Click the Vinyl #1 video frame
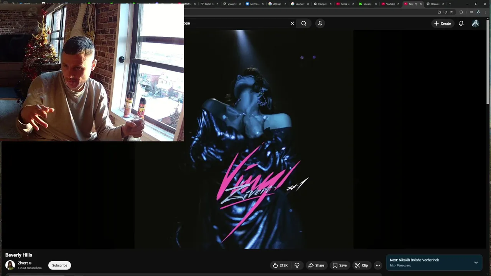Image resolution: width=491 pixels, height=276 pixels. tap(244, 140)
